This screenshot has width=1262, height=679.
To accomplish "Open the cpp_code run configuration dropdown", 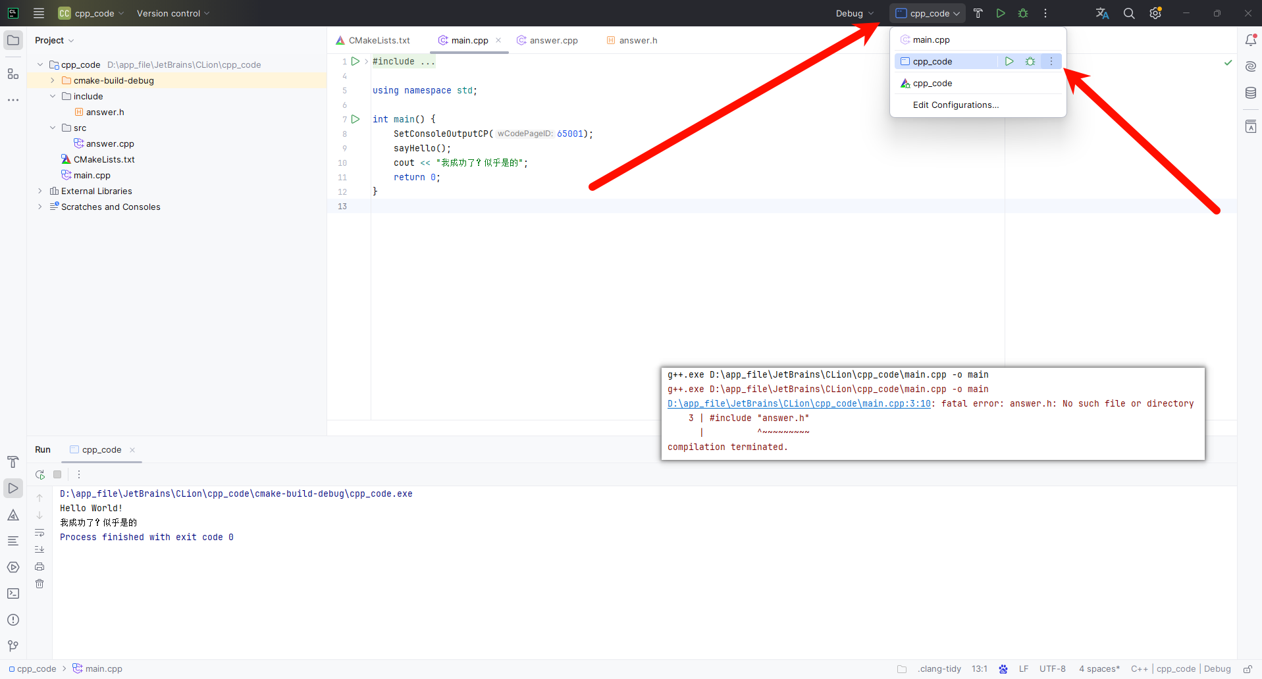I will click(x=927, y=13).
